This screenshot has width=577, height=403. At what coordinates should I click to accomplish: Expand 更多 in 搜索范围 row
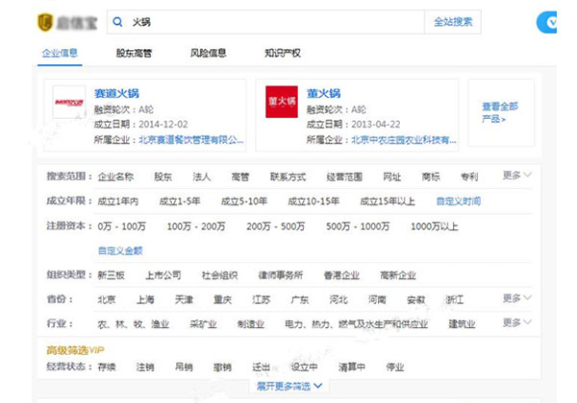pos(517,176)
